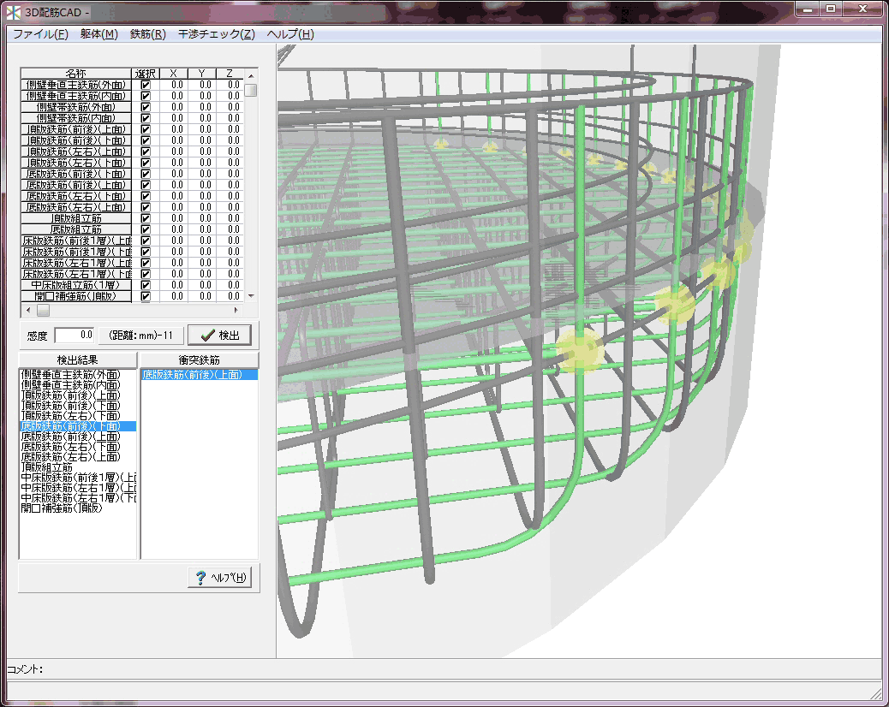The height and width of the screenshot is (707, 889).
Task: Toggle 頂版組立筋 table checkbox
Action: click(146, 218)
